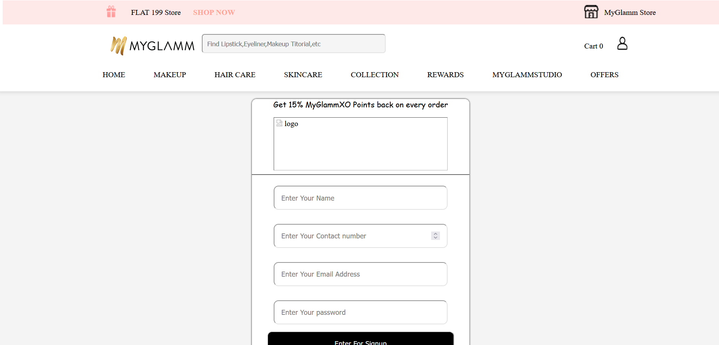
Task: Browse the COLLECTION menu item
Action: point(375,75)
